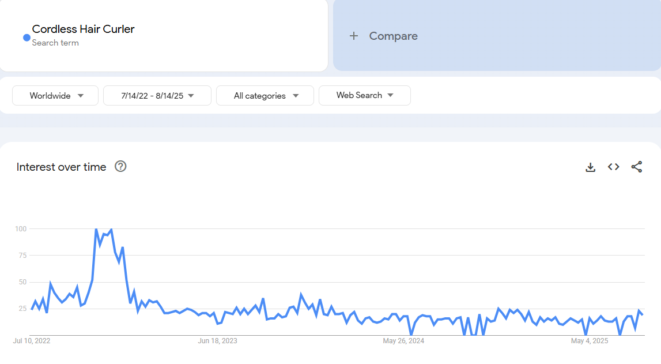Click the Interest over time heading

[62, 167]
